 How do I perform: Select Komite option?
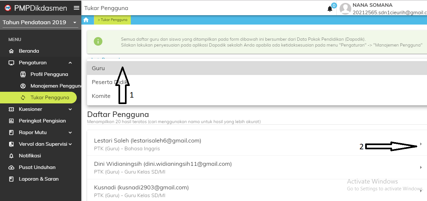(257, 96)
